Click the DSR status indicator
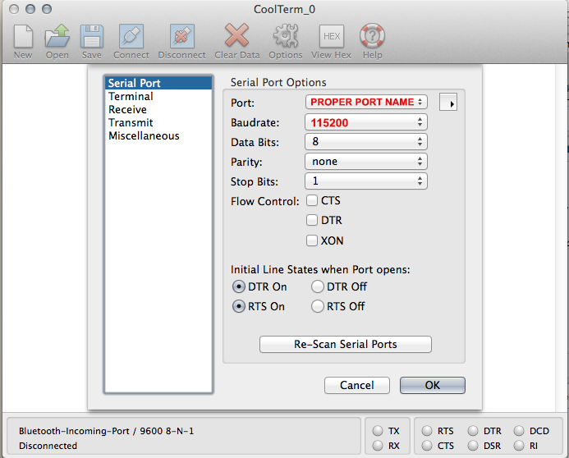569x458 pixels. 473,446
